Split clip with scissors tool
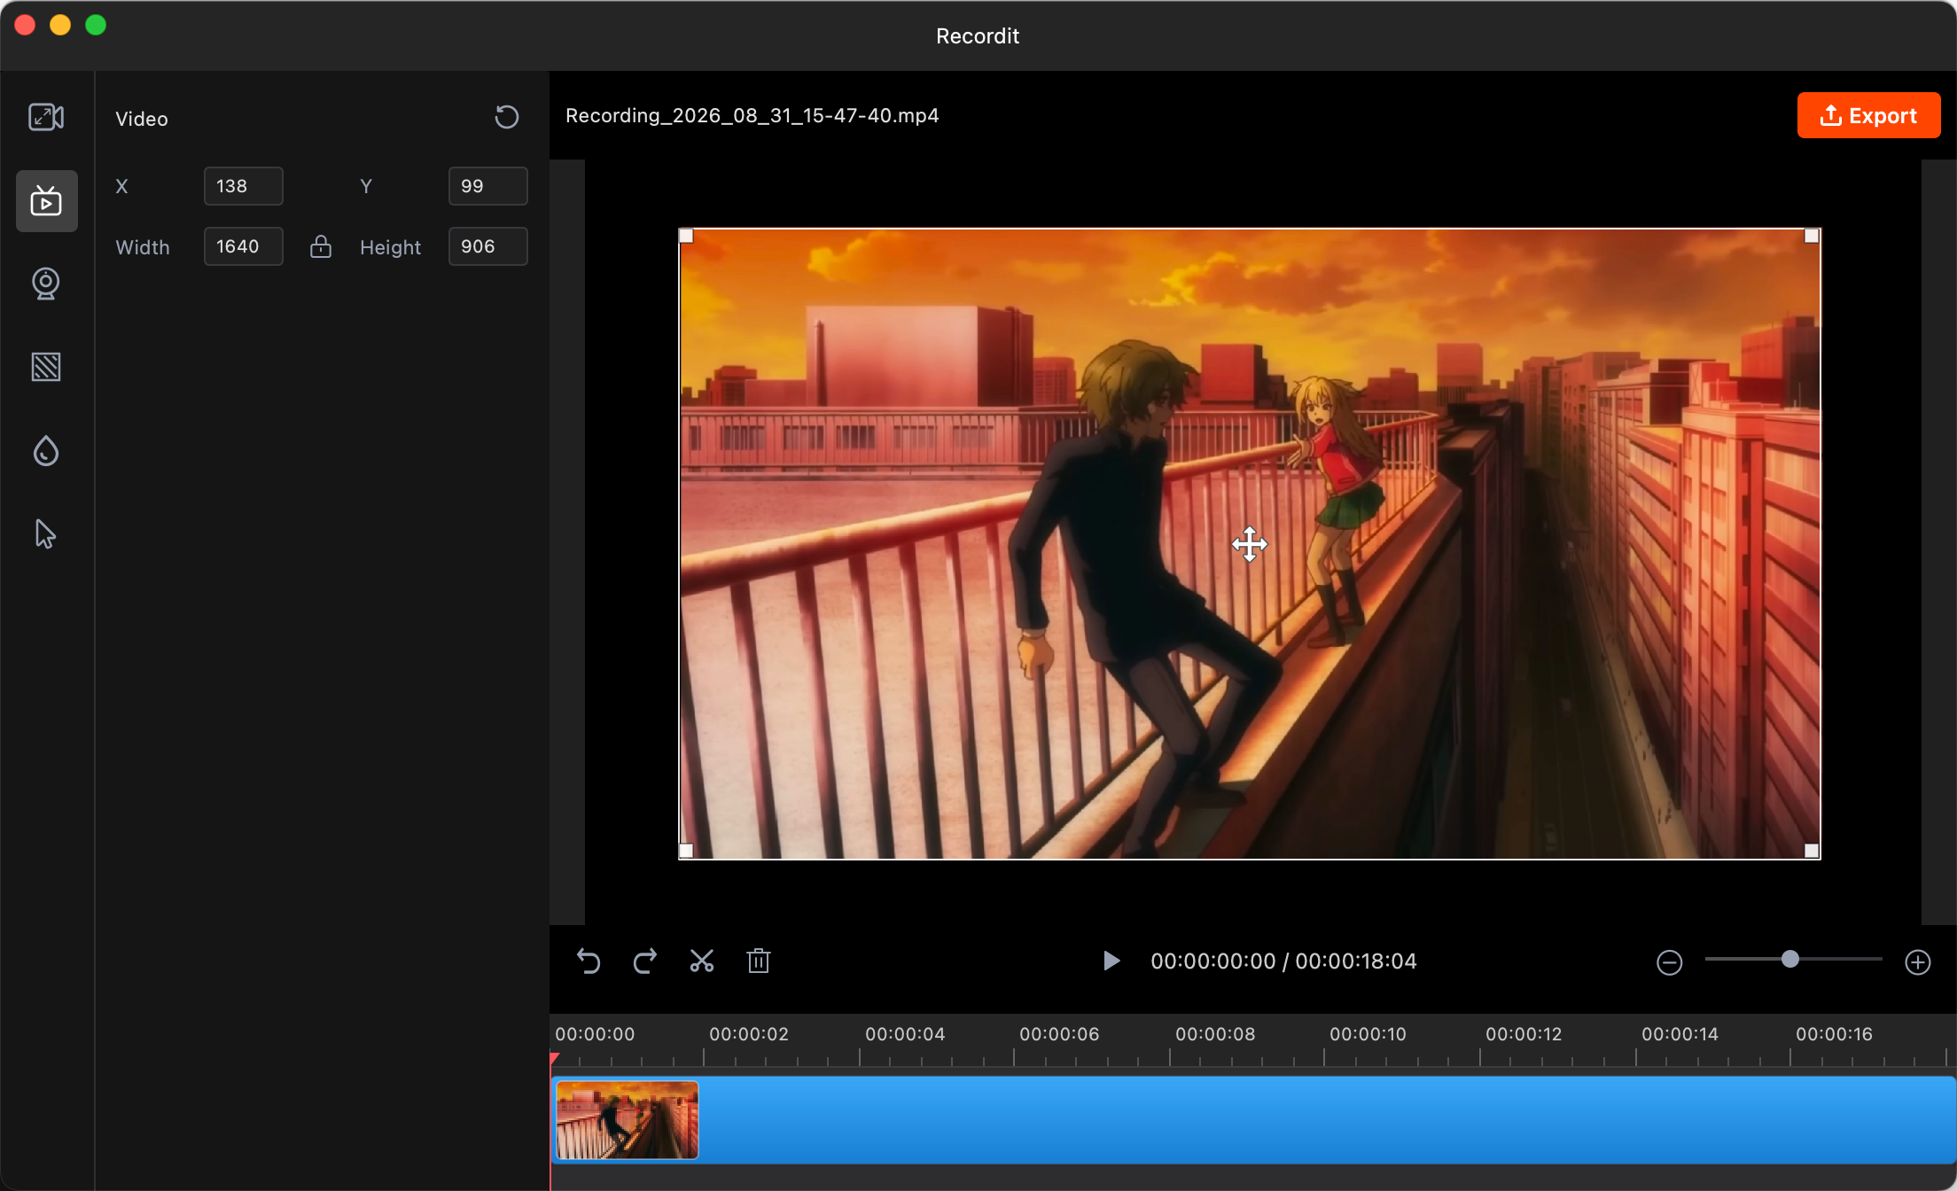1957x1191 pixels. (702, 961)
